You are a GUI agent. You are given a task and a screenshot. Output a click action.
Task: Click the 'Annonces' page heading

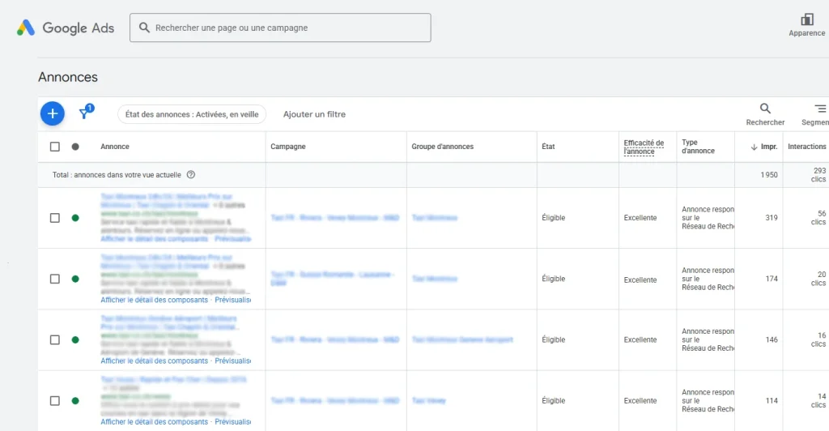pyautogui.click(x=68, y=77)
